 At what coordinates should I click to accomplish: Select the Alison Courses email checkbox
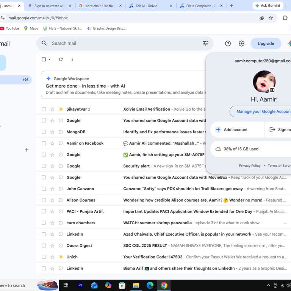(x=44, y=200)
